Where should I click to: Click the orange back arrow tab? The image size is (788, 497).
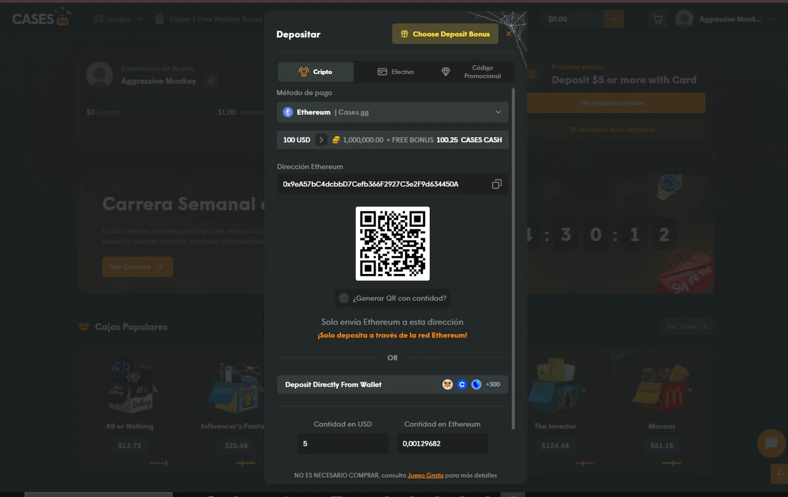[x=780, y=474]
